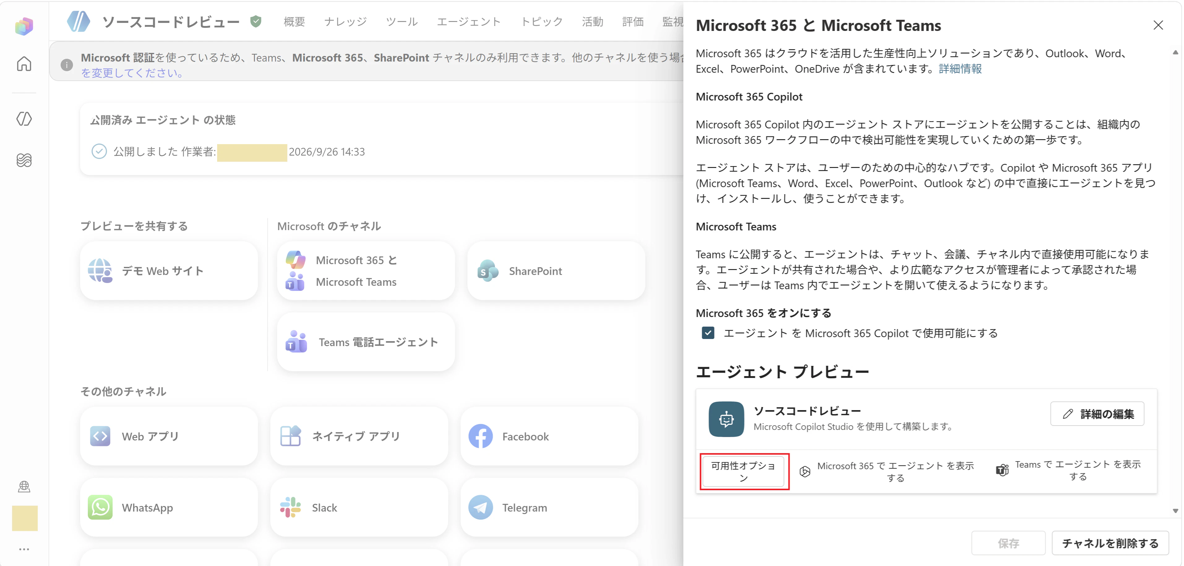Select the ネイティブ アプリ channel card
Viewport: 1184px width, 566px height.
tap(359, 436)
